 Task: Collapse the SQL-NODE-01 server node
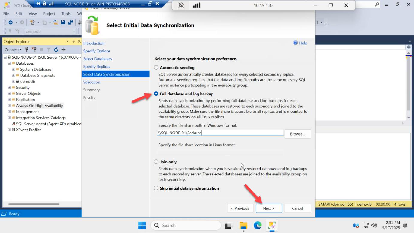(5, 57)
